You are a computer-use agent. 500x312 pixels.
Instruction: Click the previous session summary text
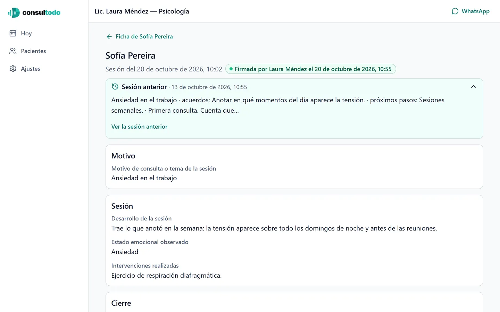(278, 105)
